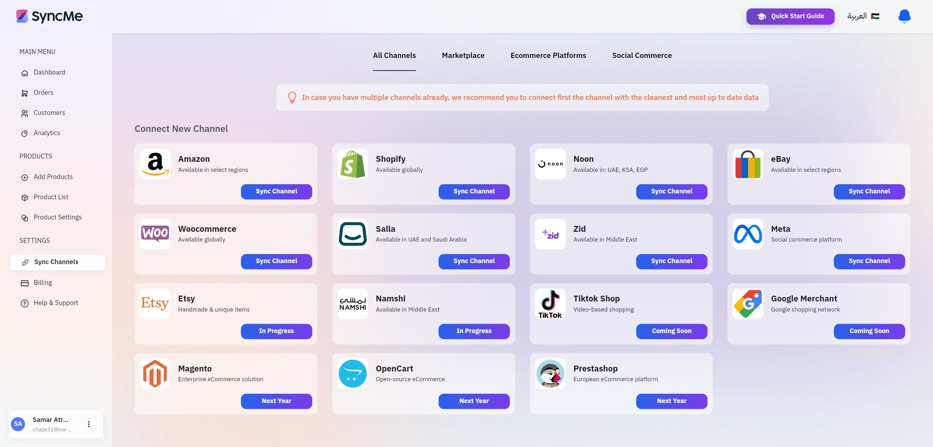The height and width of the screenshot is (447, 933).
Task: Click the Shopify bag logo
Action: click(x=352, y=164)
